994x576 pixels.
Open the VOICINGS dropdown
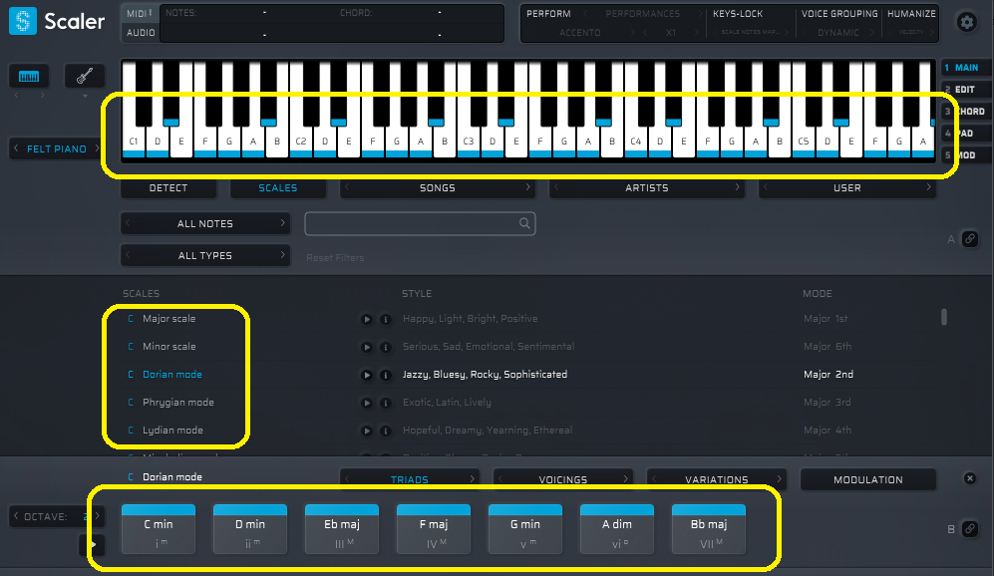point(563,479)
